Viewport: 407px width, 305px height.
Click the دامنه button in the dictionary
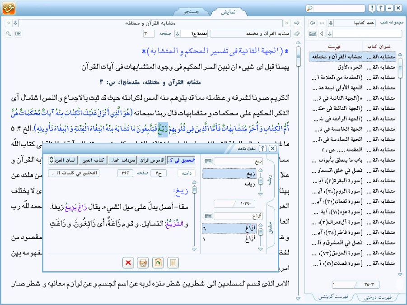(x=187, y=173)
